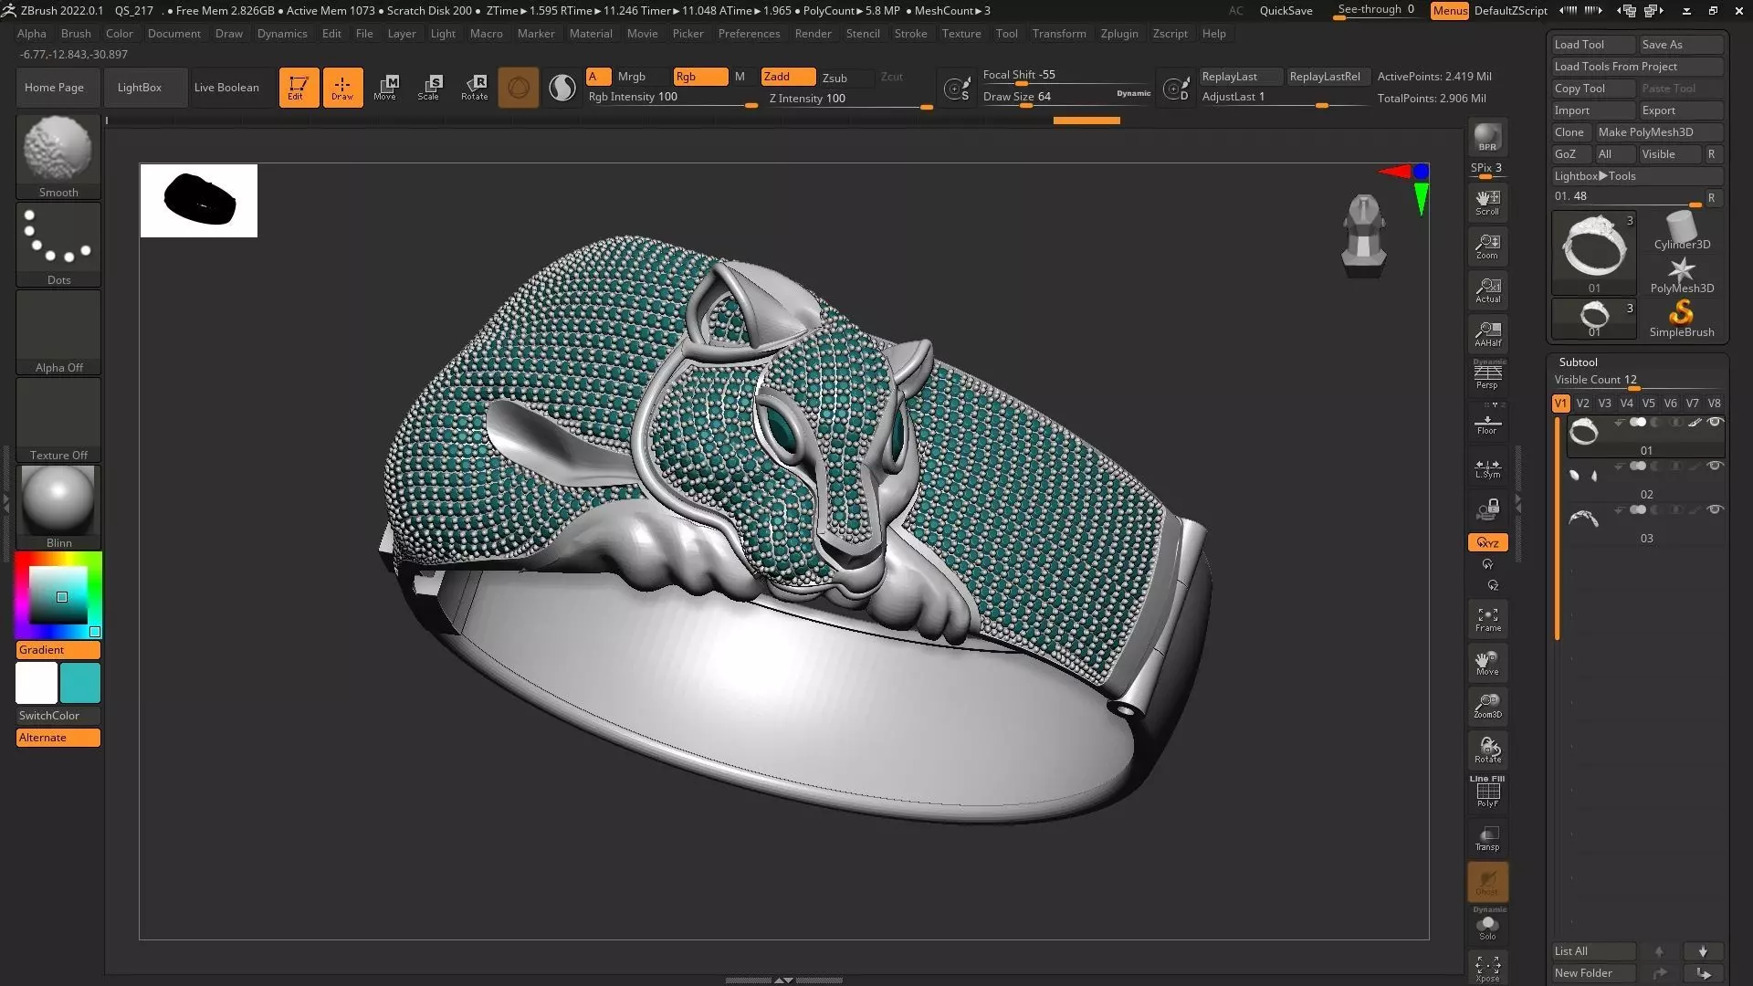Click the silhouette navigation thumbnail
The image size is (1753, 986).
pyautogui.click(x=199, y=201)
